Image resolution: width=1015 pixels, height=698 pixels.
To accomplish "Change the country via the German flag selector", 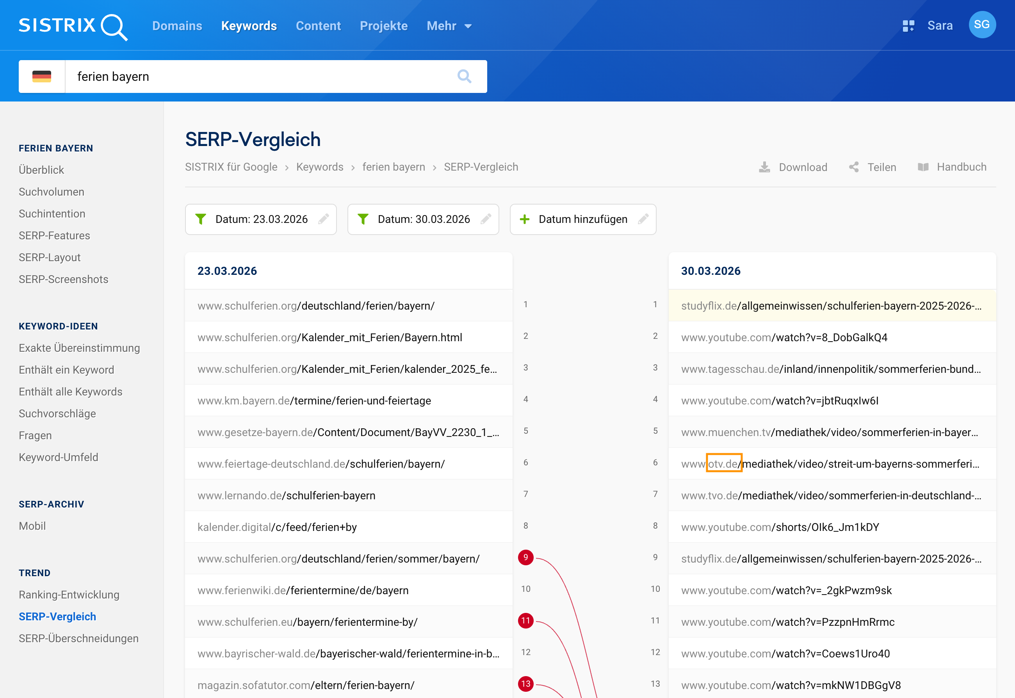I will pos(41,77).
